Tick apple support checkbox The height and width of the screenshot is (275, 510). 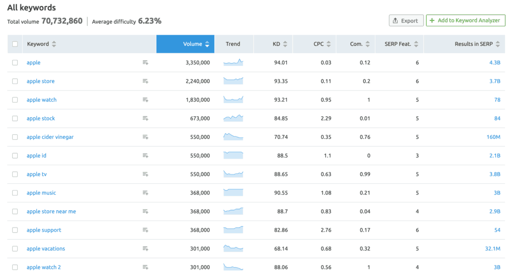[x=15, y=230]
